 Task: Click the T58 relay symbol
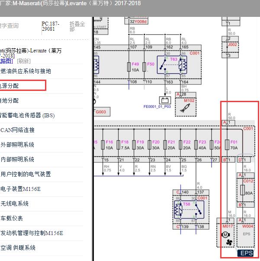pos(189,209)
